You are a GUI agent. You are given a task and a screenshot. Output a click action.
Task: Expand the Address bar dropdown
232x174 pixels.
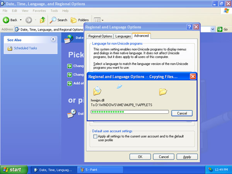[x=213, y=29]
